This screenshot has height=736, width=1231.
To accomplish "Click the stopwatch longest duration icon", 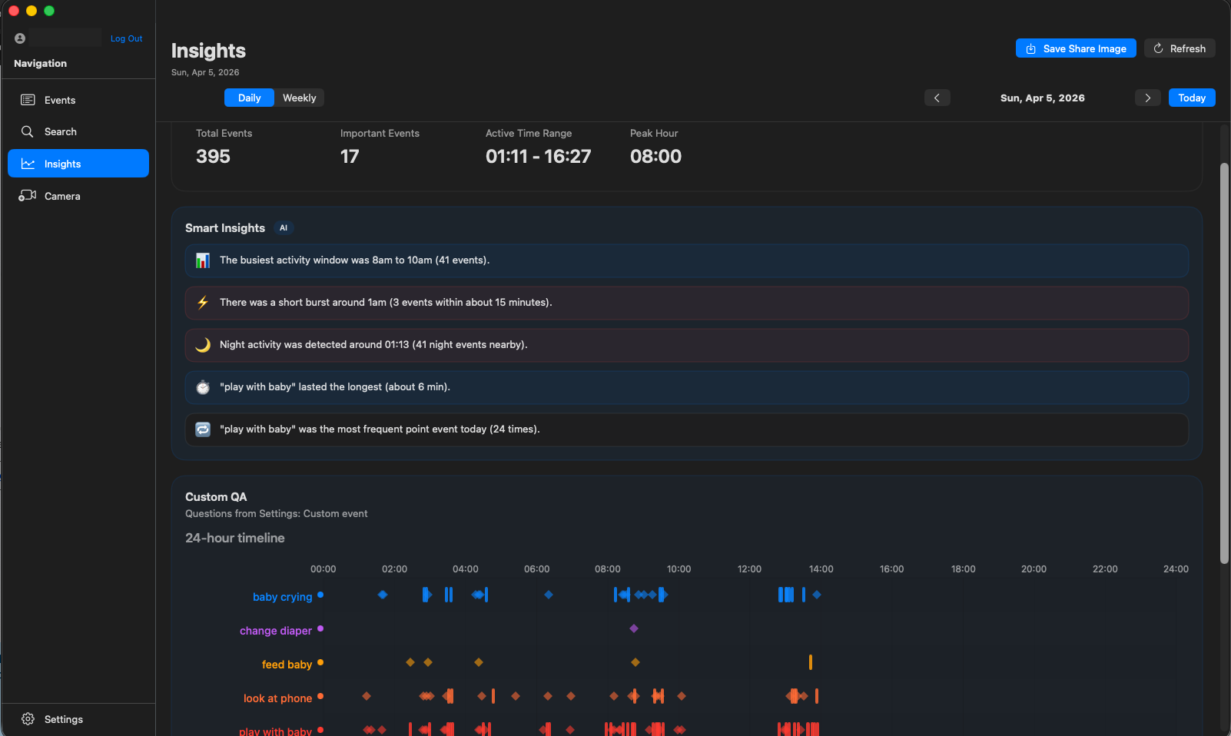I will tap(203, 387).
